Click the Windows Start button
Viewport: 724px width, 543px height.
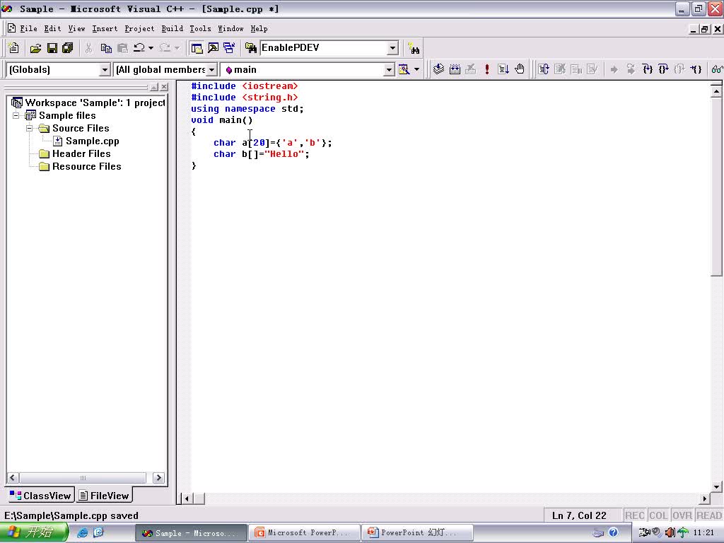click(34, 533)
